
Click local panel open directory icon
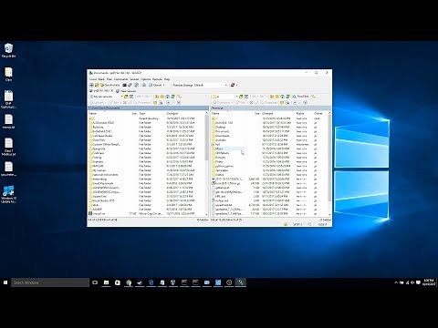coord(126,97)
